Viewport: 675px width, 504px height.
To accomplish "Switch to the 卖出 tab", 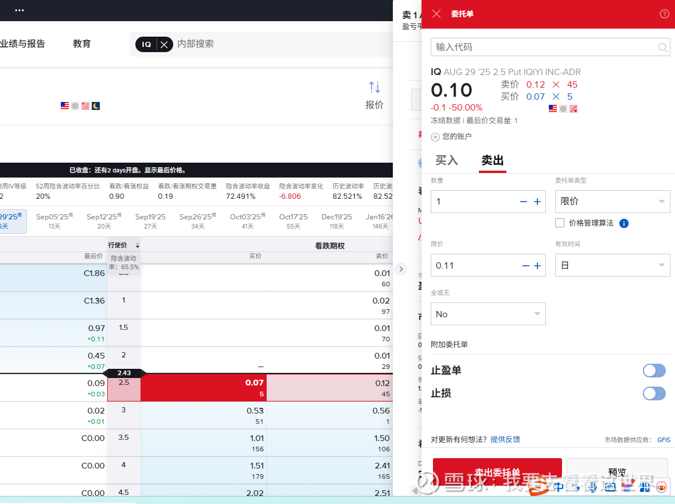I will (493, 160).
